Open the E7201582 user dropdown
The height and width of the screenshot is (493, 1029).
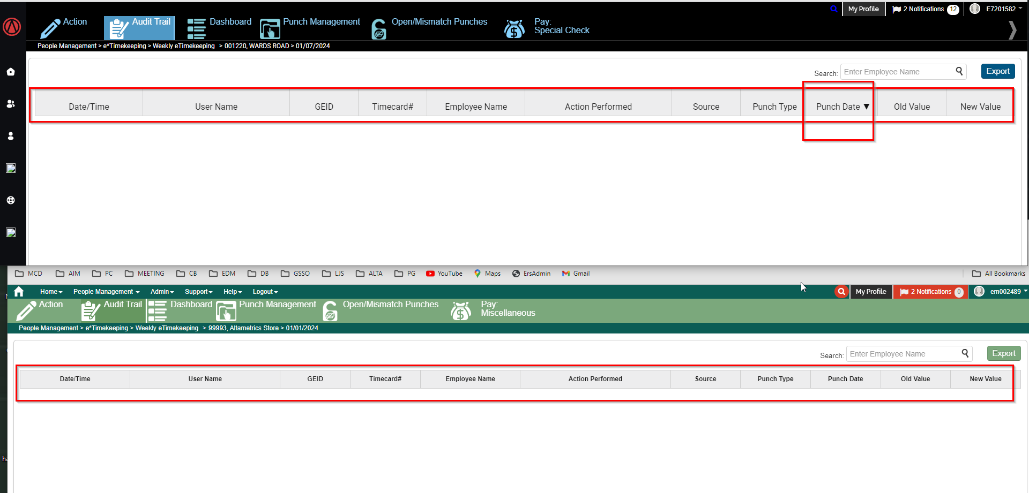(996, 9)
